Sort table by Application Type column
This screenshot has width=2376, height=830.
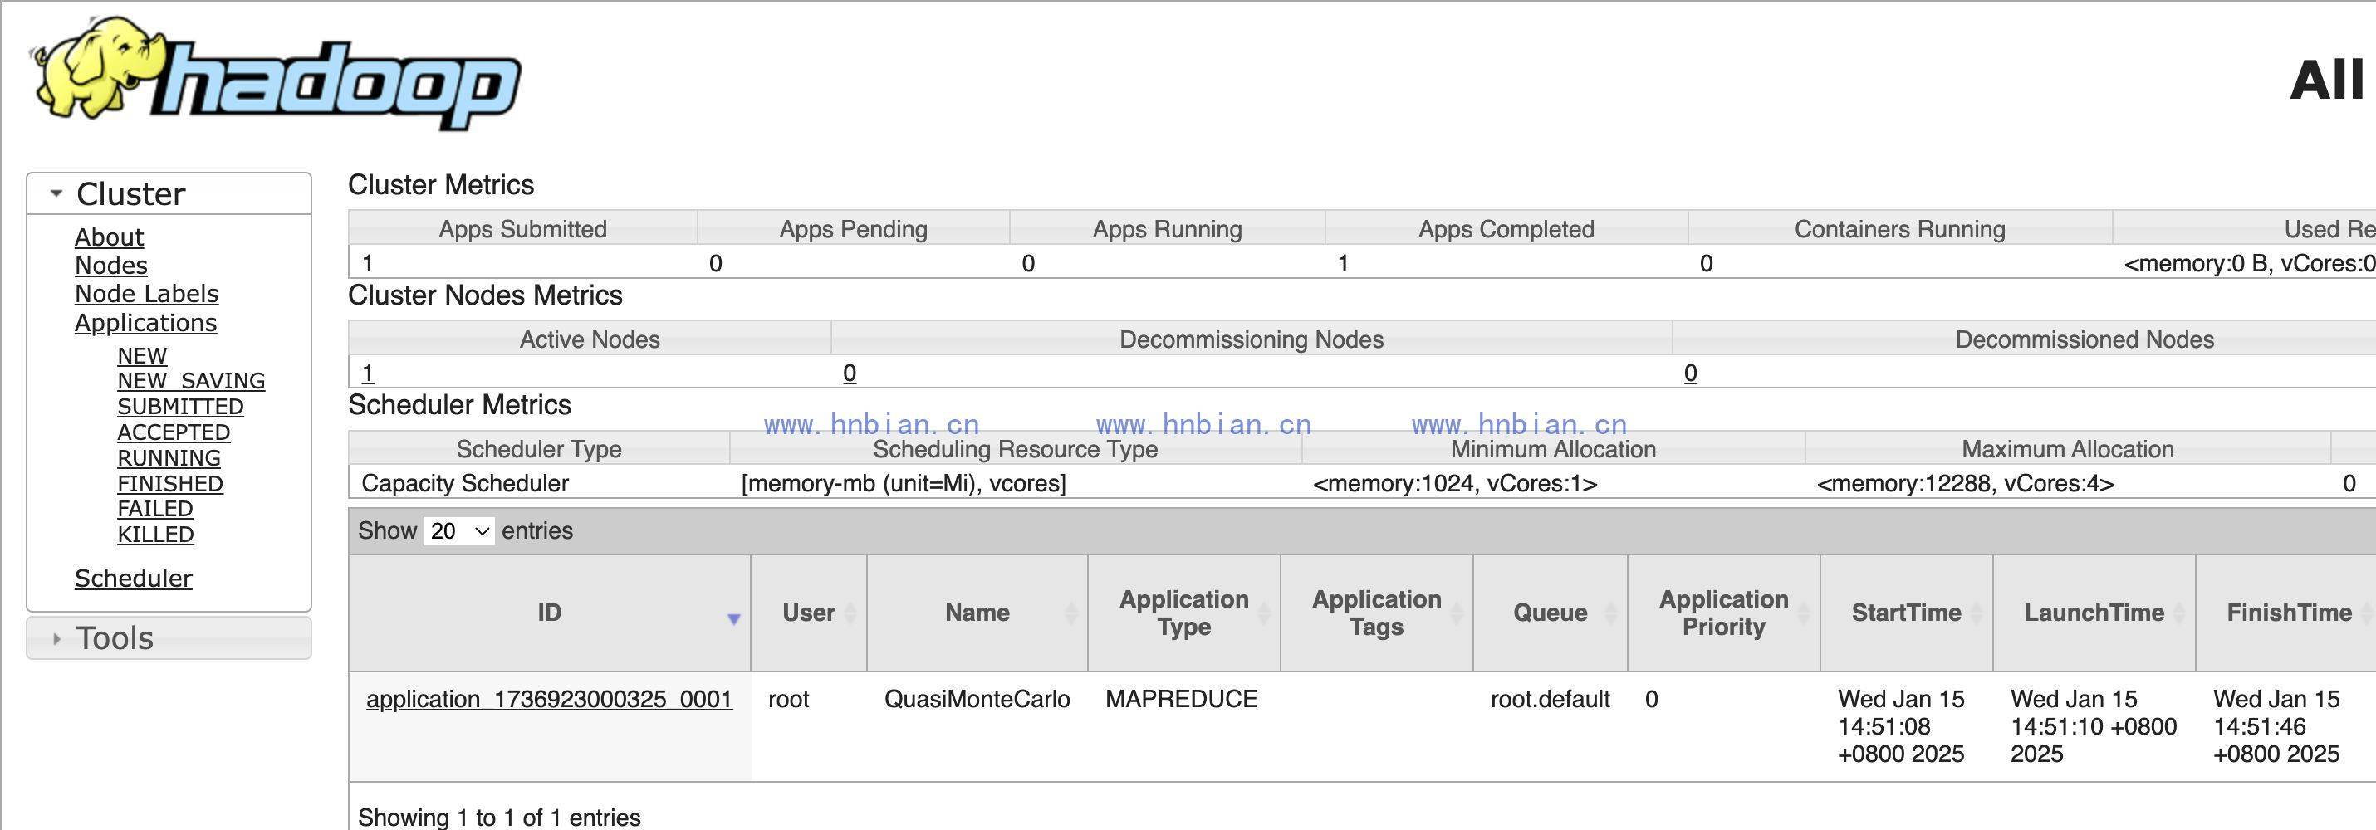coord(1184,613)
